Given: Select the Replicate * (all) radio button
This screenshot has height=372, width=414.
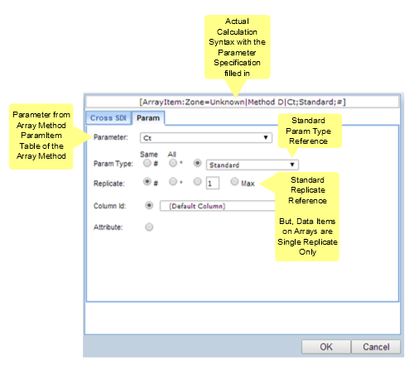Looking at the screenshot, I should tap(173, 182).
